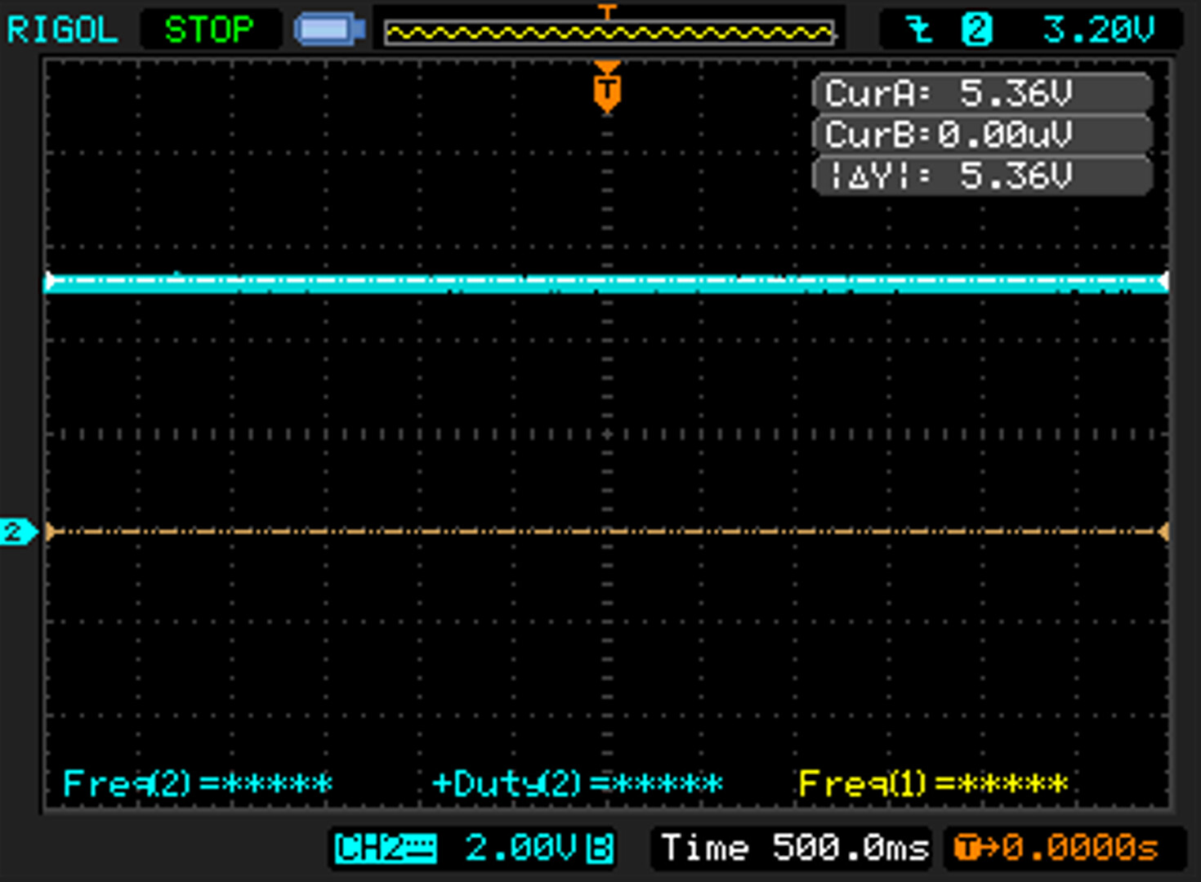Click the channel 2 ground level marker
The width and height of the screenshot is (1201, 882).
(x=16, y=532)
